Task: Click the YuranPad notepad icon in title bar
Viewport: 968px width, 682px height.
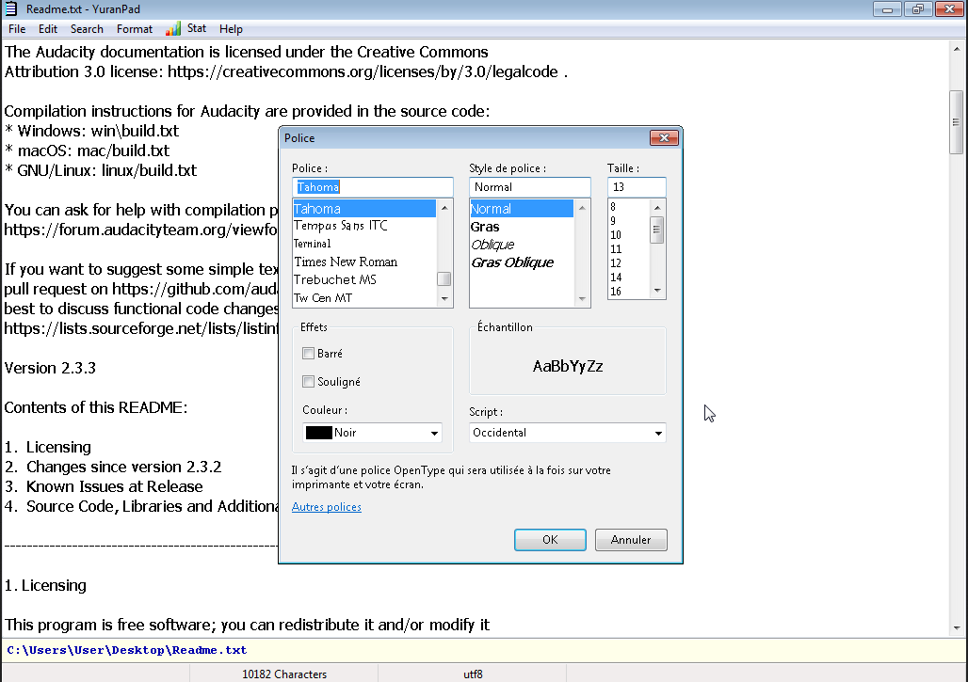Action: [x=11, y=8]
